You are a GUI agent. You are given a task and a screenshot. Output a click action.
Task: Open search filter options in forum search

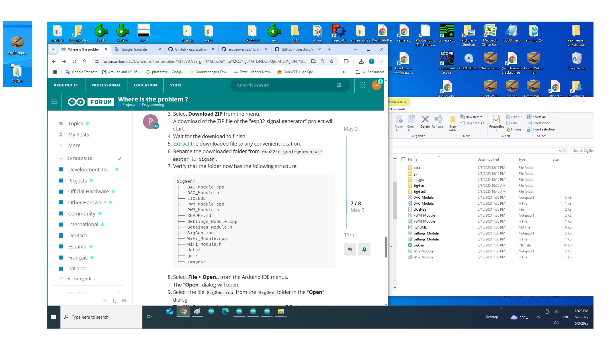pyautogui.click(x=339, y=85)
